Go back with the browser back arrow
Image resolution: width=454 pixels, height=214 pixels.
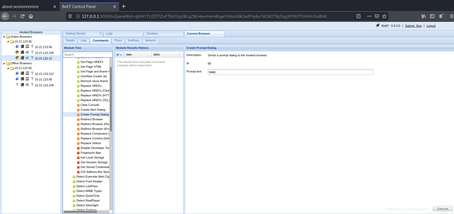coord(5,16)
